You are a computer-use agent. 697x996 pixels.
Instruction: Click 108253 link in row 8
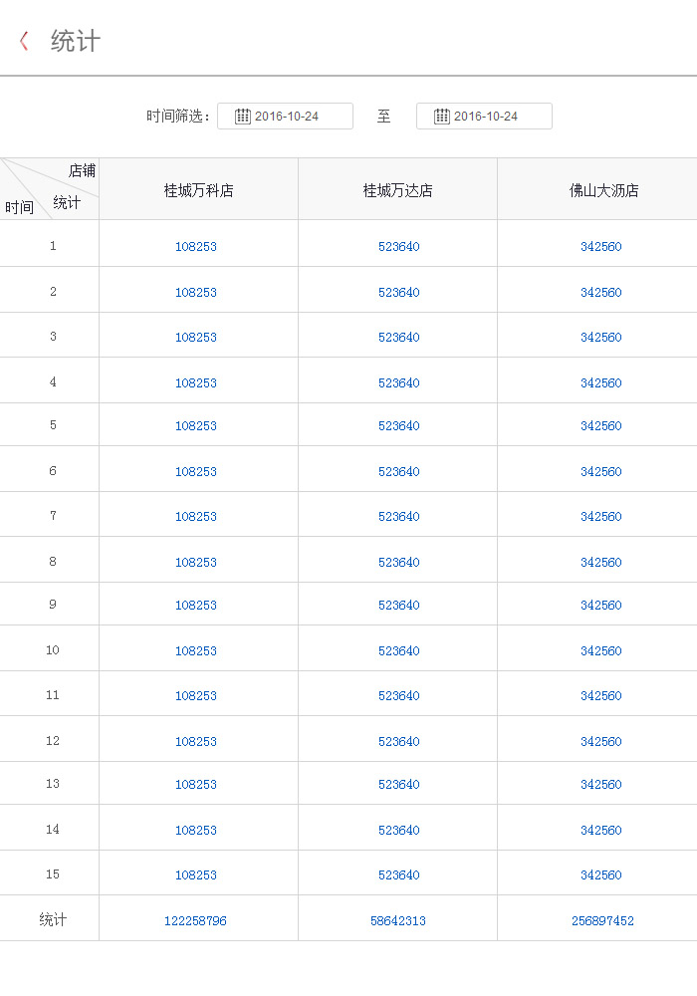click(x=196, y=563)
